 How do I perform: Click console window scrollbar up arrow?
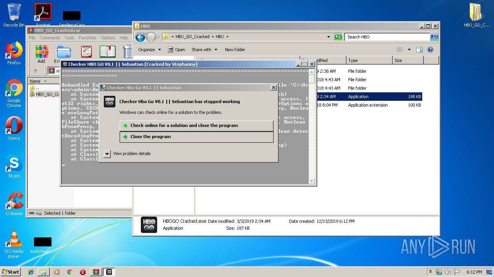(x=312, y=71)
